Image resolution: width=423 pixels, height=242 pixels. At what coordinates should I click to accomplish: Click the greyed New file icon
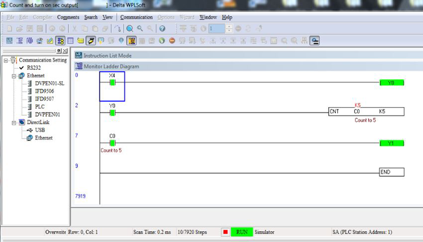tap(10, 28)
